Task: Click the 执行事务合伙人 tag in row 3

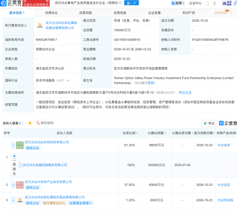Action: [54, 203]
